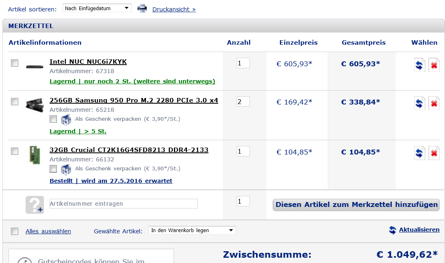445x263 pixels.
Task: Tick the checkbox for Samsung 950 Pro
Action: (15, 101)
